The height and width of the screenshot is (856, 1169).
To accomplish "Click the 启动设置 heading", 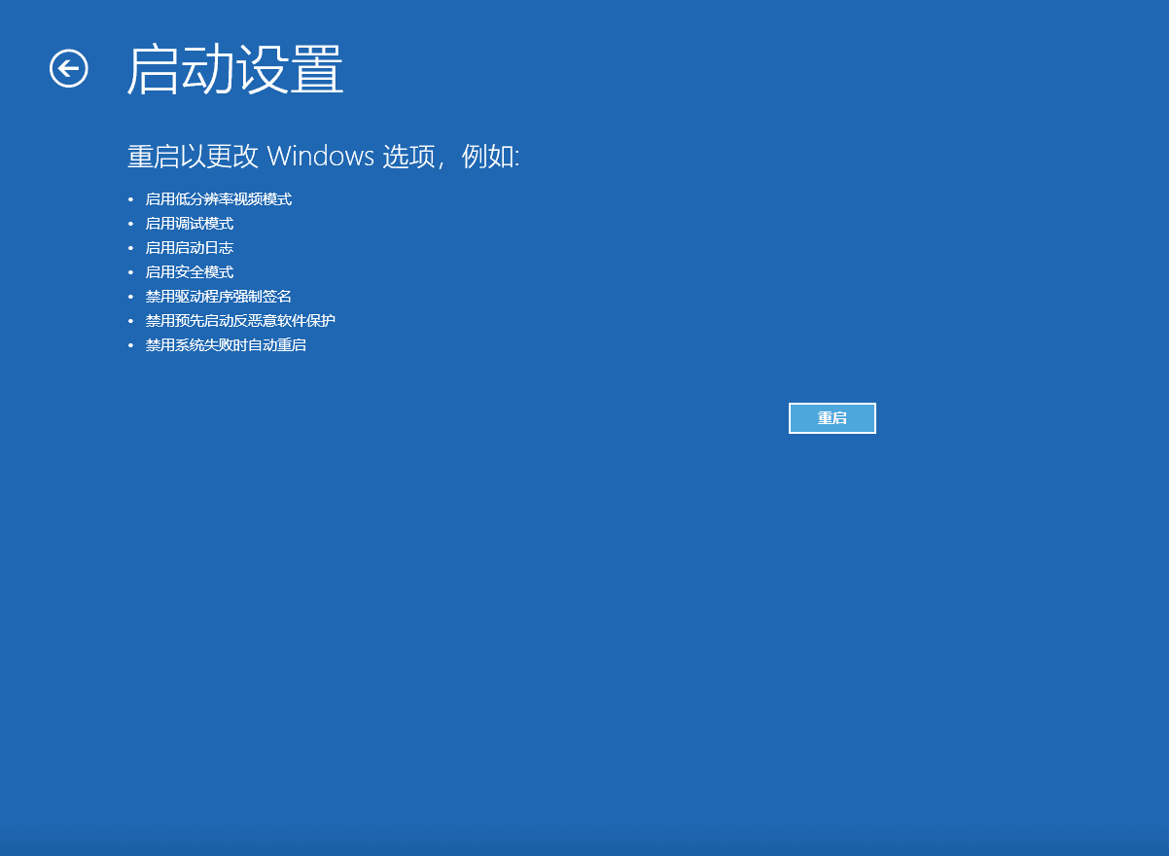I will 235,69.
